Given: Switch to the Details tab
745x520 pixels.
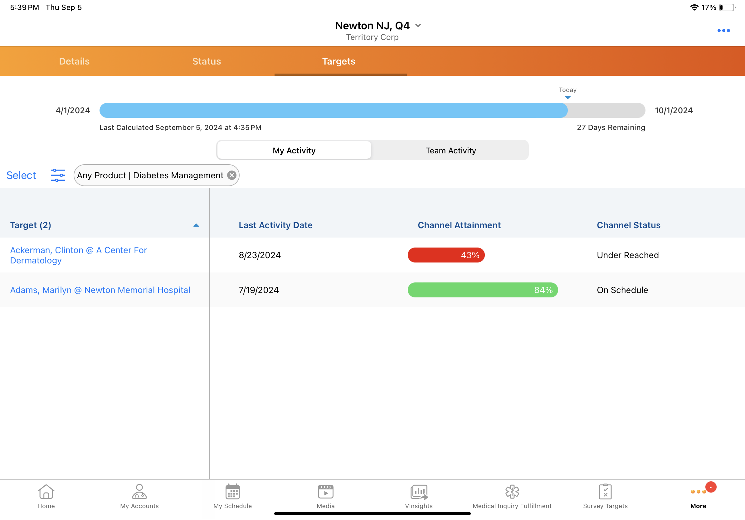Looking at the screenshot, I should point(74,61).
